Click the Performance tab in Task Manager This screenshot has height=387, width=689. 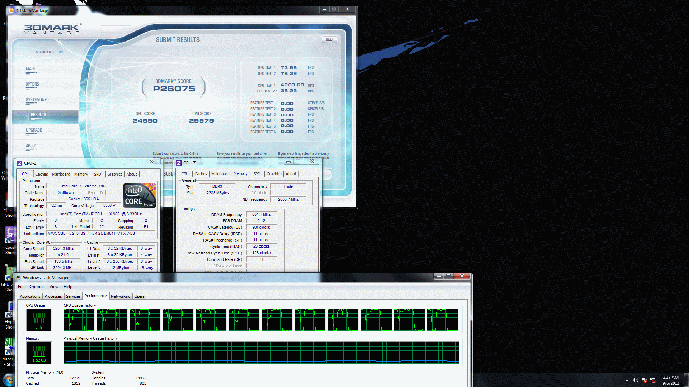(x=95, y=296)
